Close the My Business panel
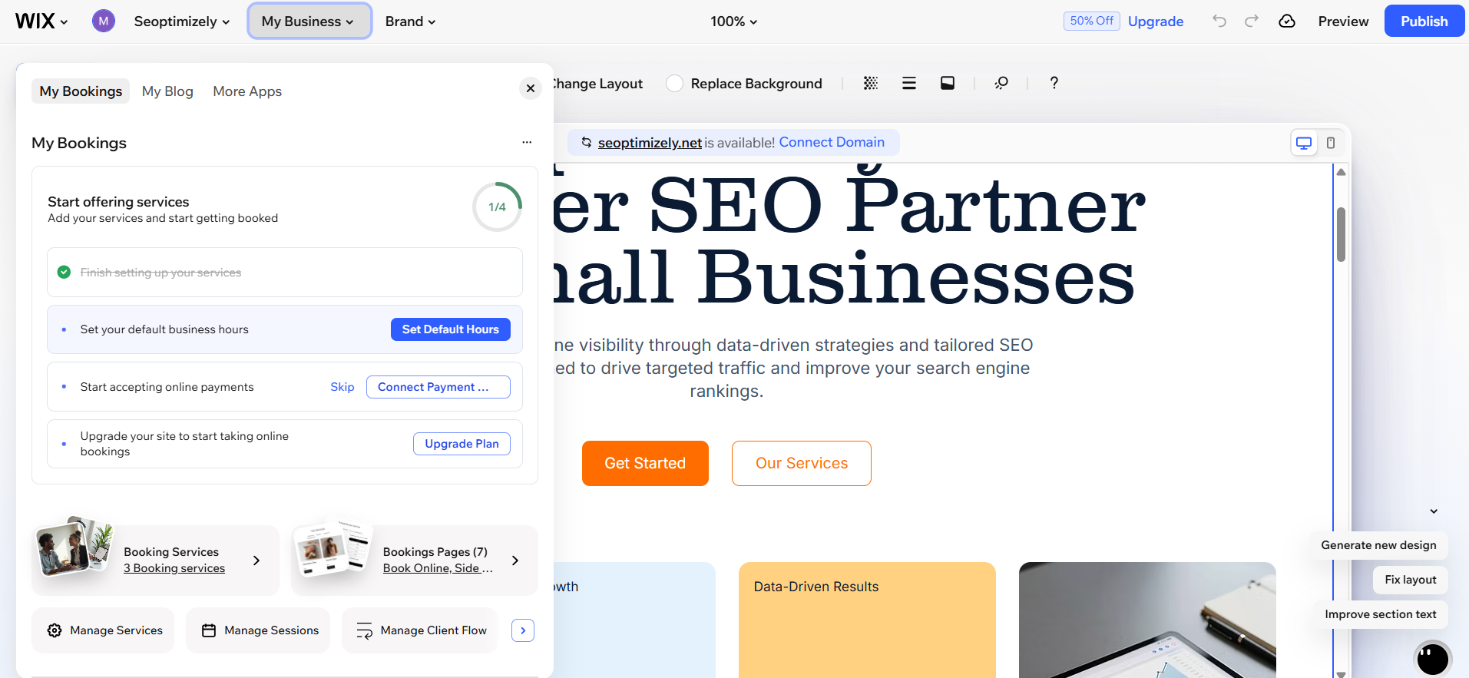 (531, 88)
